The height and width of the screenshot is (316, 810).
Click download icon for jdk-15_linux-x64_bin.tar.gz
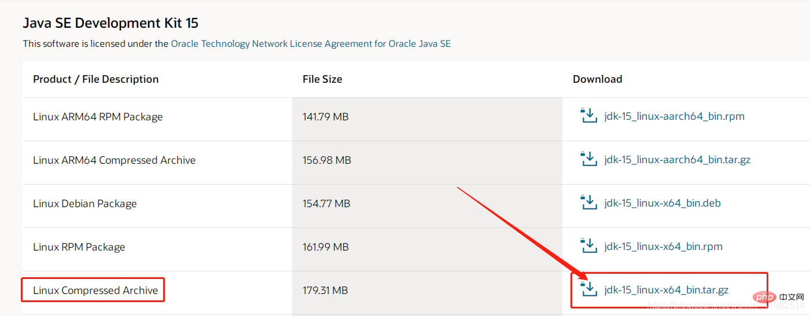pos(588,289)
